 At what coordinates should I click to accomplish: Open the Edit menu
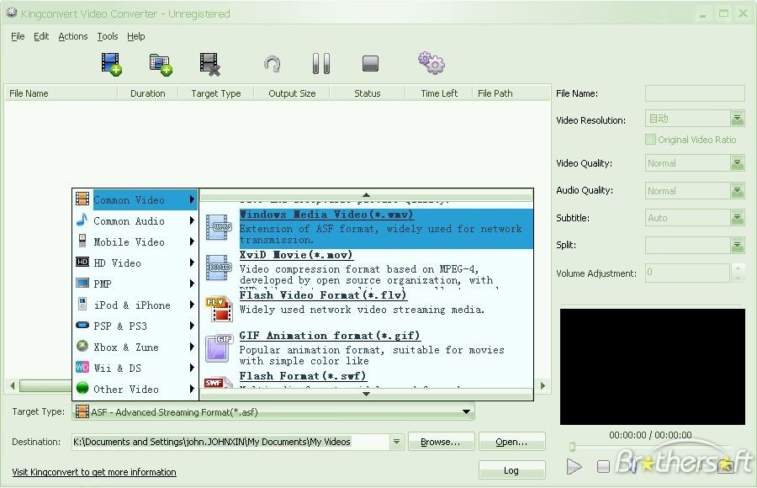[x=41, y=36]
